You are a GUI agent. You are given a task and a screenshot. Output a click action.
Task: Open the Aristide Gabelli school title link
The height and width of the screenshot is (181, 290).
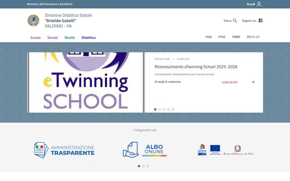(68, 21)
